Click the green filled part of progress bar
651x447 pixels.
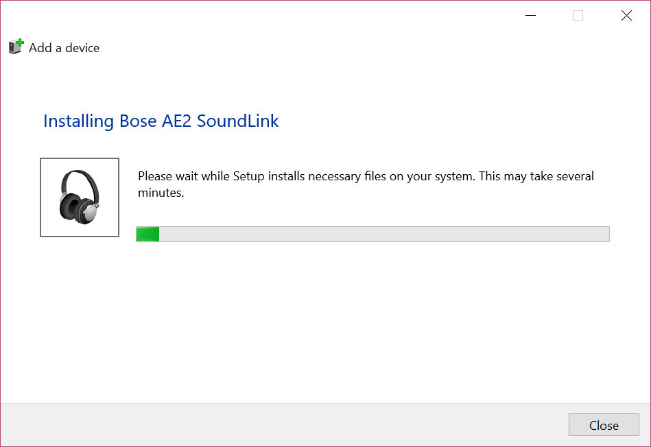148,234
